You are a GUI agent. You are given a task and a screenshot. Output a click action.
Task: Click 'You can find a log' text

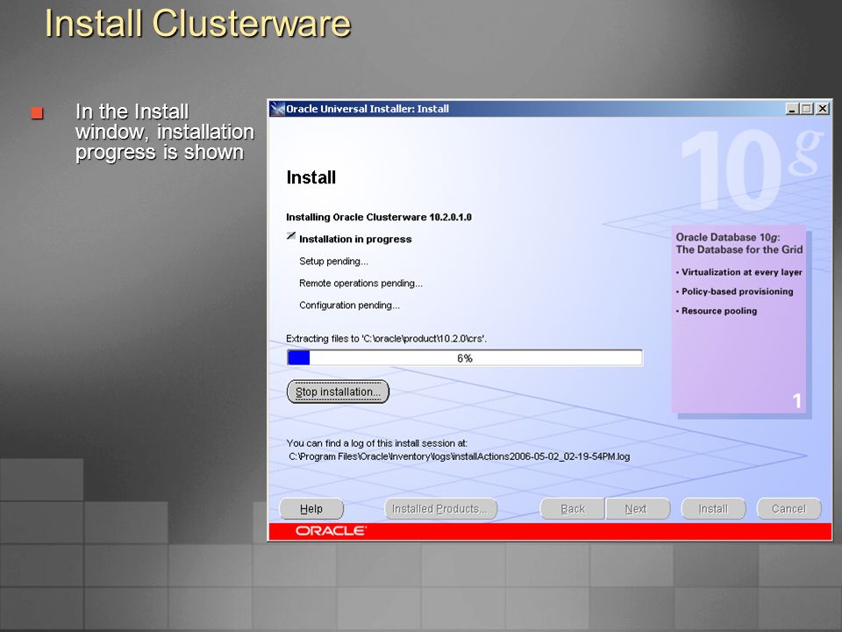377,443
